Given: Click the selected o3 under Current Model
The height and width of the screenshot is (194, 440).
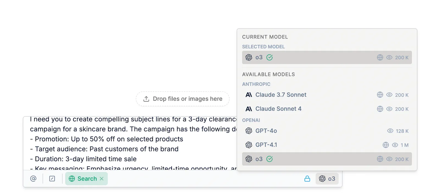Looking at the screenshot, I should pos(327,57).
